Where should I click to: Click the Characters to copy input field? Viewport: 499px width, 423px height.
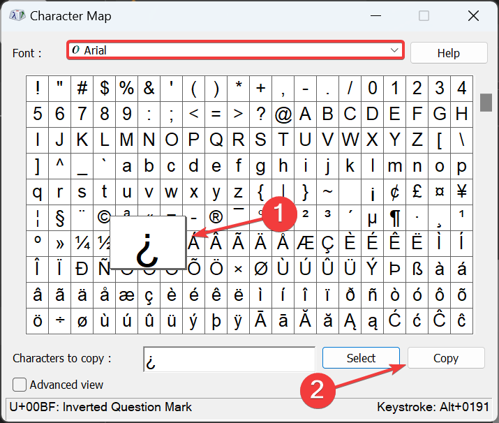[x=229, y=359]
